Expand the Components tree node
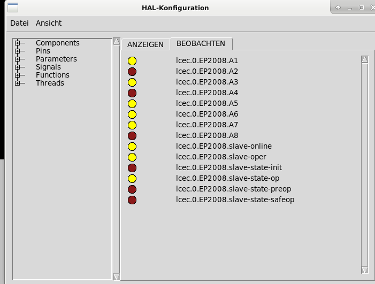The image size is (375, 284). click(x=17, y=43)
